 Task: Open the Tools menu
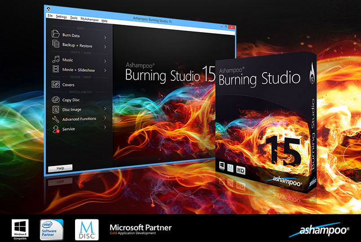[74, 17]
